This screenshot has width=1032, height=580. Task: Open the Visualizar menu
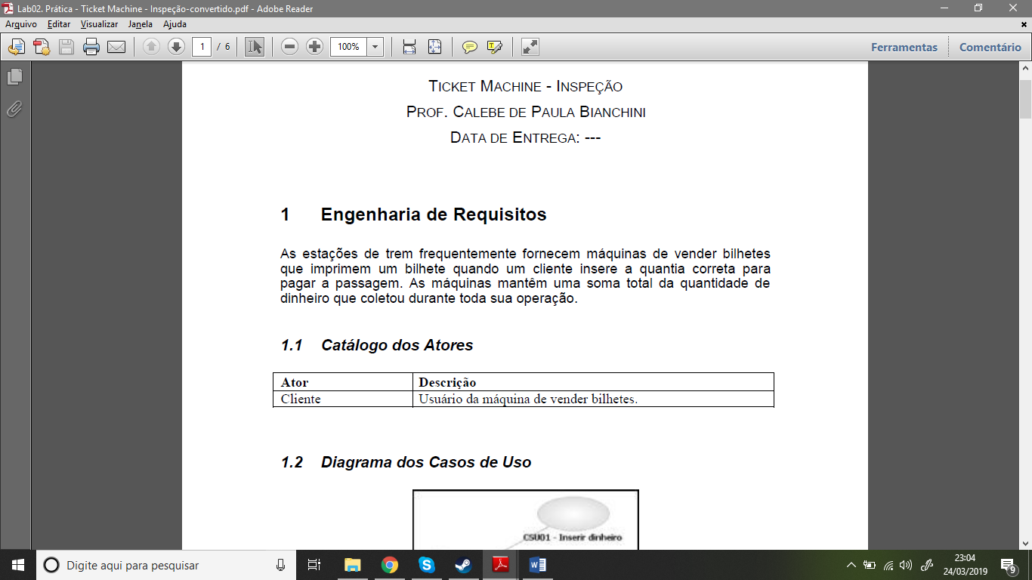tap(99, 24)
